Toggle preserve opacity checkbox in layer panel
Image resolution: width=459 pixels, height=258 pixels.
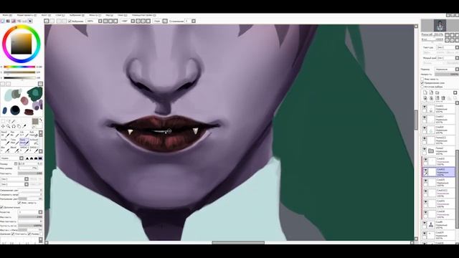[x=422, y=79]
